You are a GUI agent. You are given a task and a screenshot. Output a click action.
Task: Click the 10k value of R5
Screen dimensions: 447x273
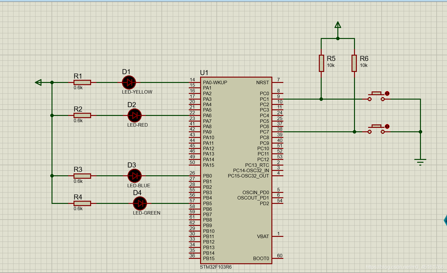coord(331,65)
